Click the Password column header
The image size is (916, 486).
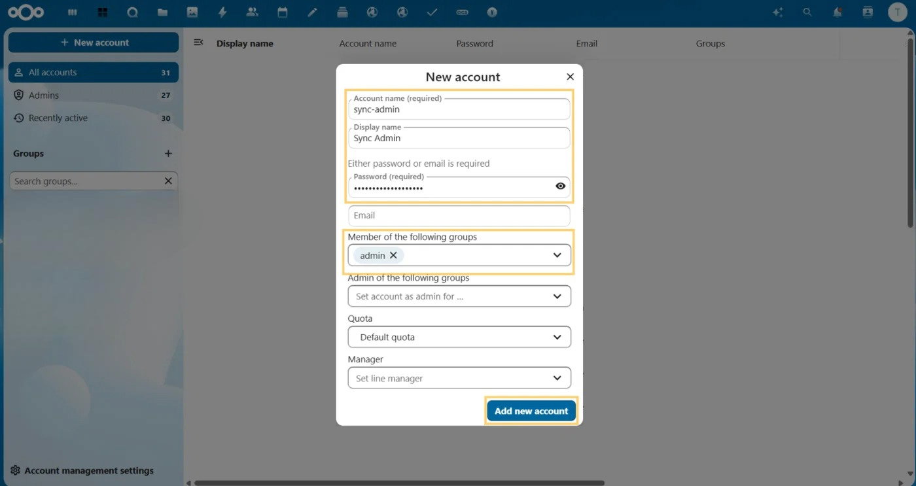pos(475,44)
